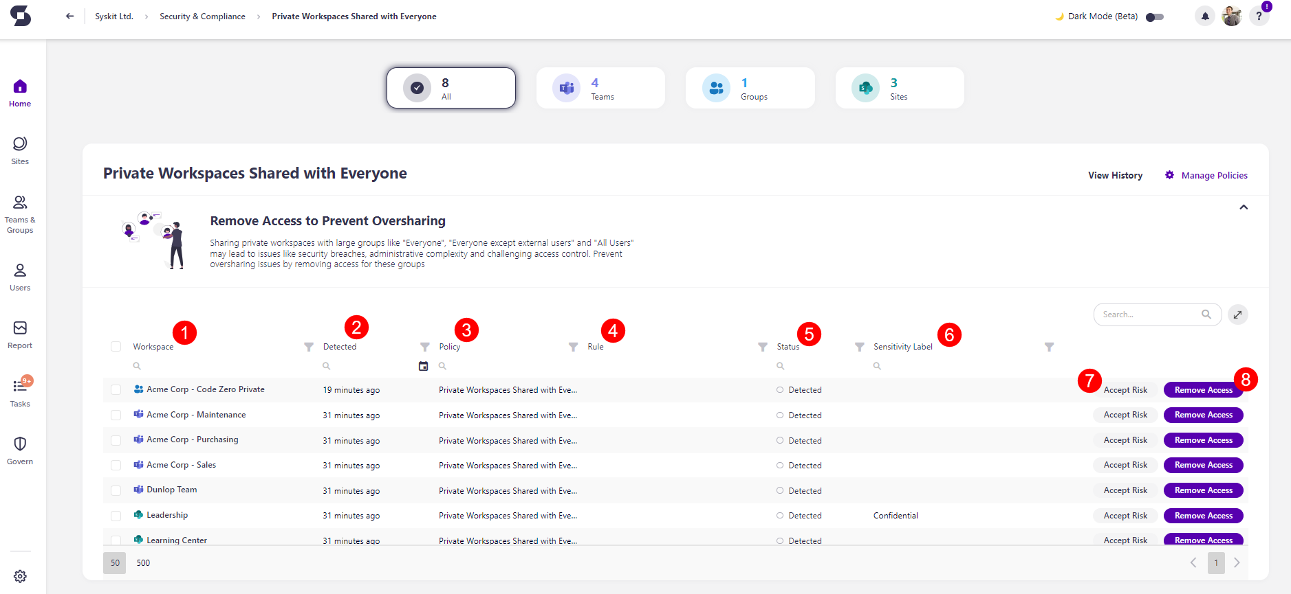The width and height of the screenshot is (1291, 594).
Task: Open Syskit Ltd. breadcrumb
Action: pyautogui.click(x=114, y=16)
